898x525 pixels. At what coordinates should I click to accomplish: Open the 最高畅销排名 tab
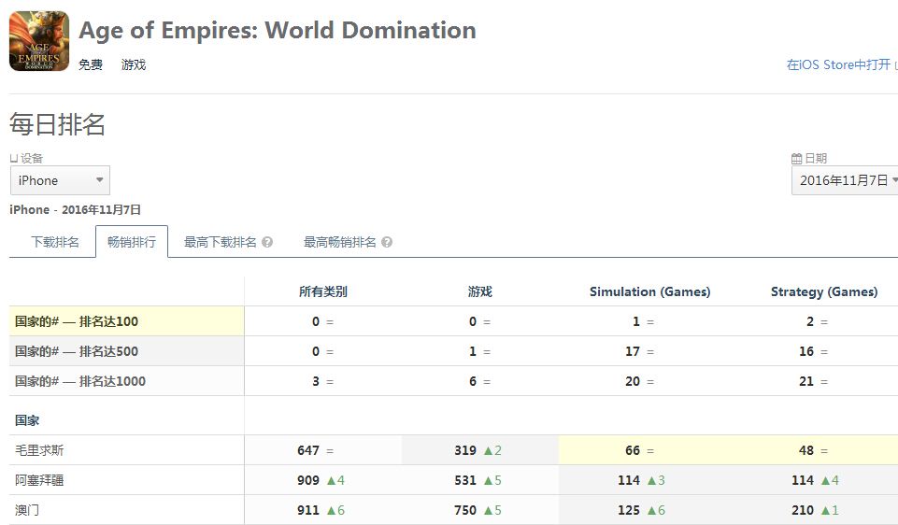(339, 242)
